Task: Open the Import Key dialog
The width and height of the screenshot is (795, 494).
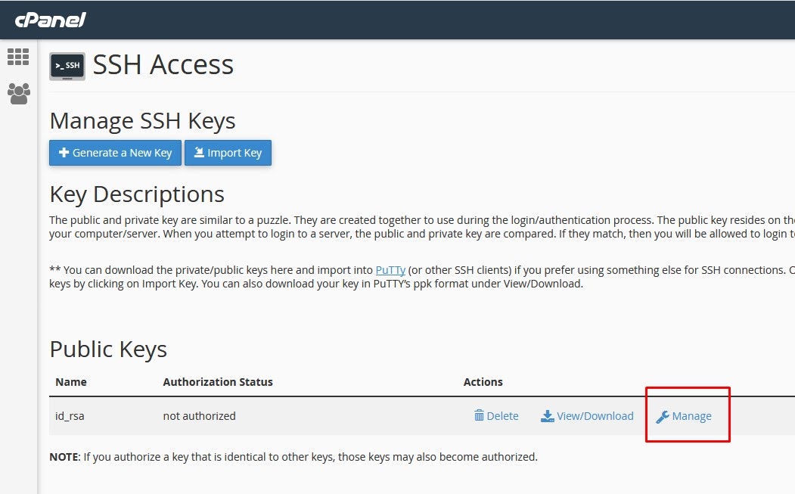Action: 228,153
